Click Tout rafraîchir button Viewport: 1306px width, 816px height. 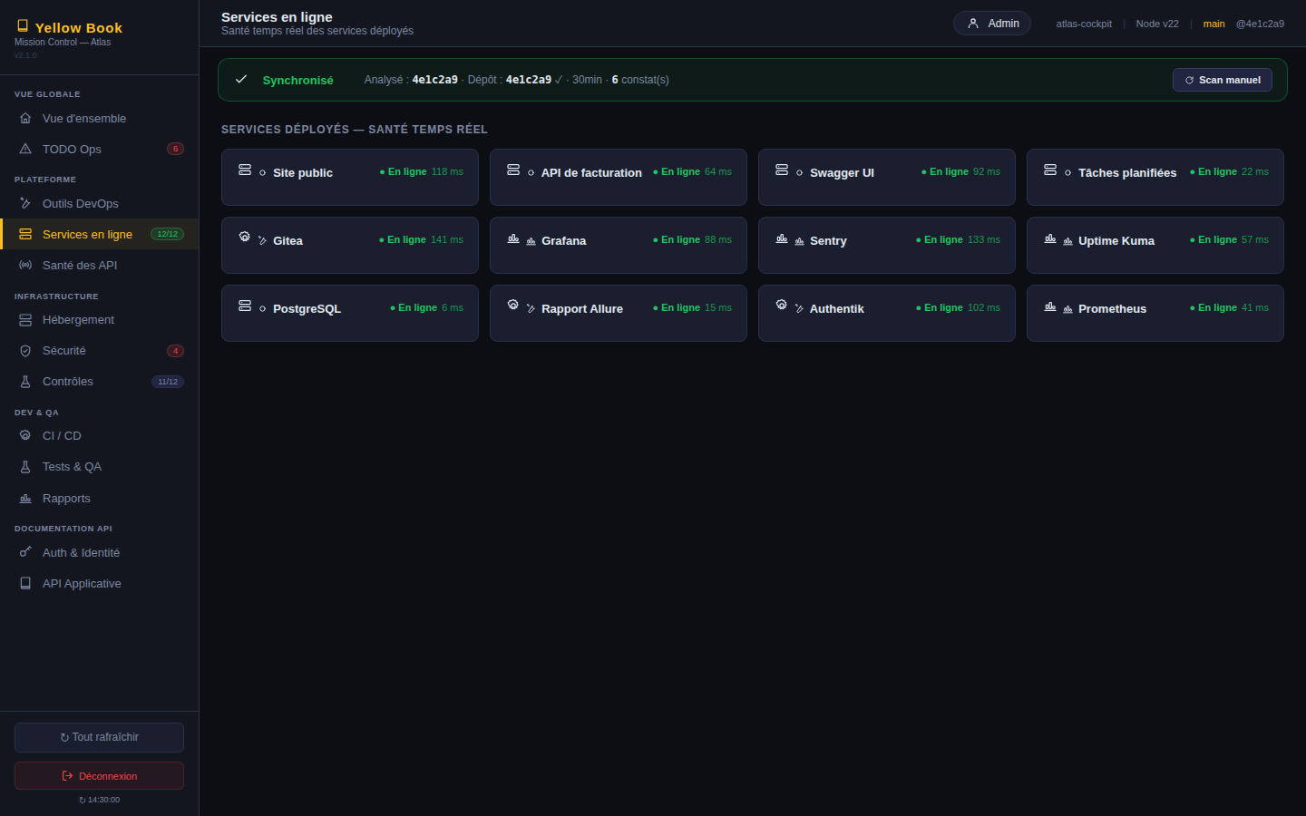point(99,737)
